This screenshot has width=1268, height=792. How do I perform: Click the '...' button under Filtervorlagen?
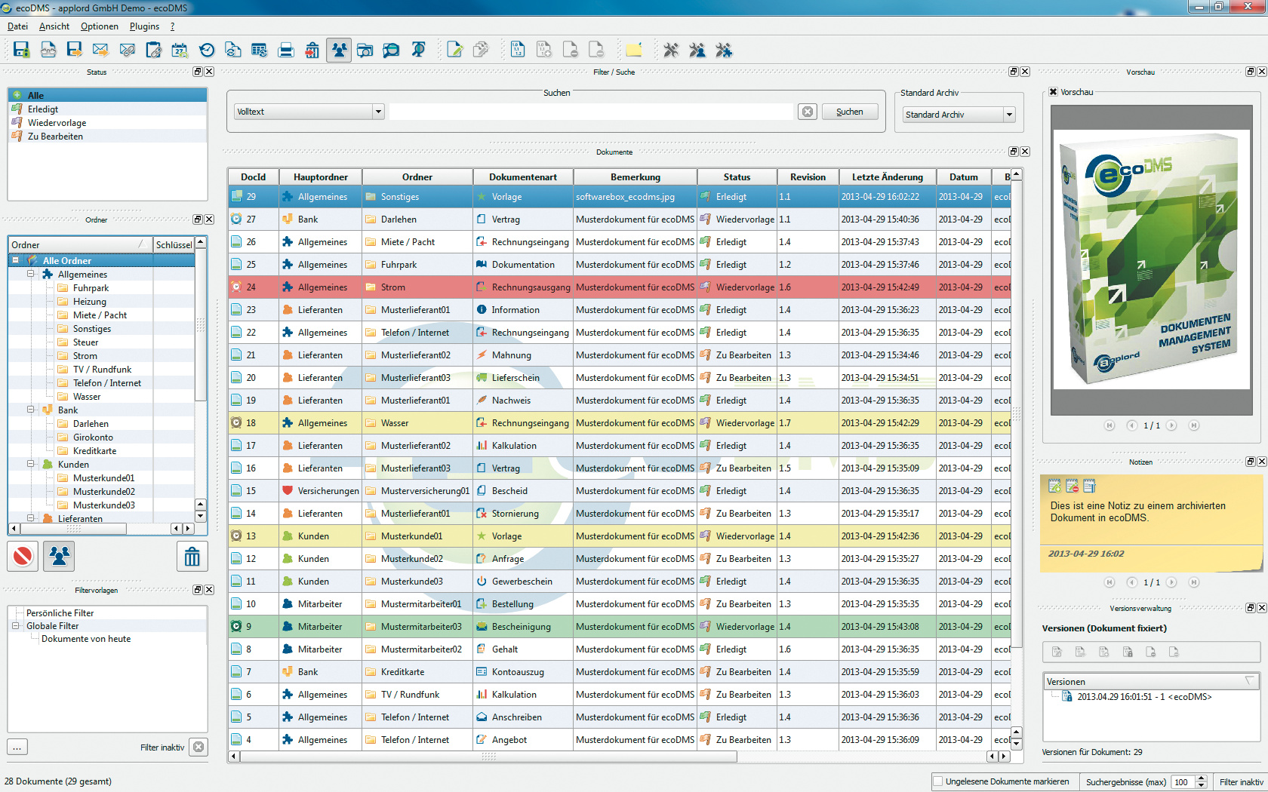click(x=17, y=747)
